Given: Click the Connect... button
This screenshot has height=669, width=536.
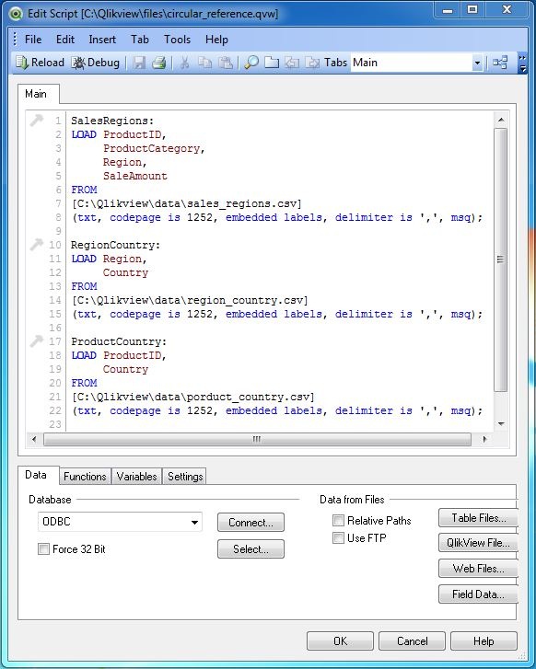Looking at the screenshot, I should [251, 523].
